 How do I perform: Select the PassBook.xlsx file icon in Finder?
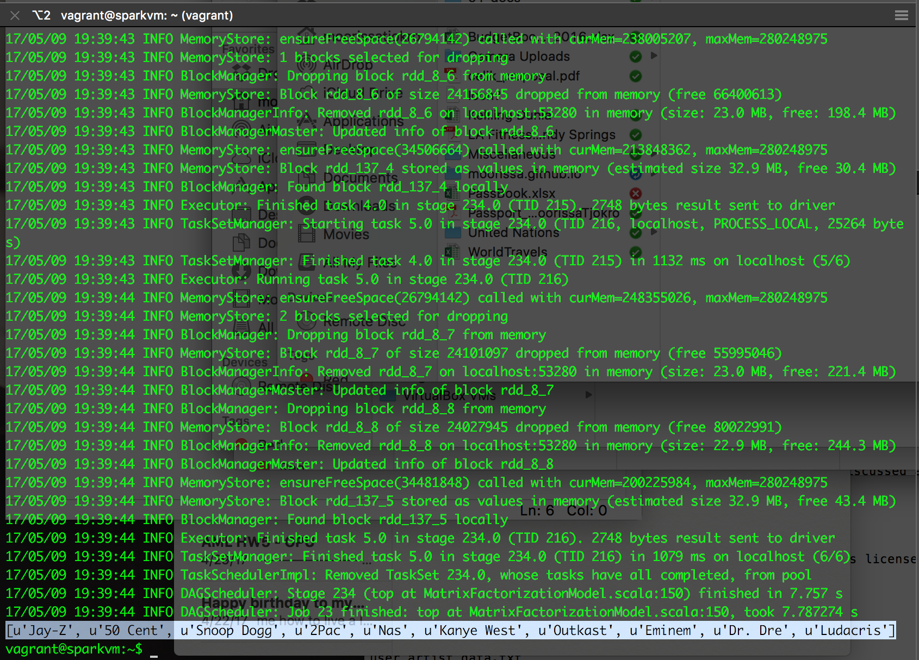[451, 193]
